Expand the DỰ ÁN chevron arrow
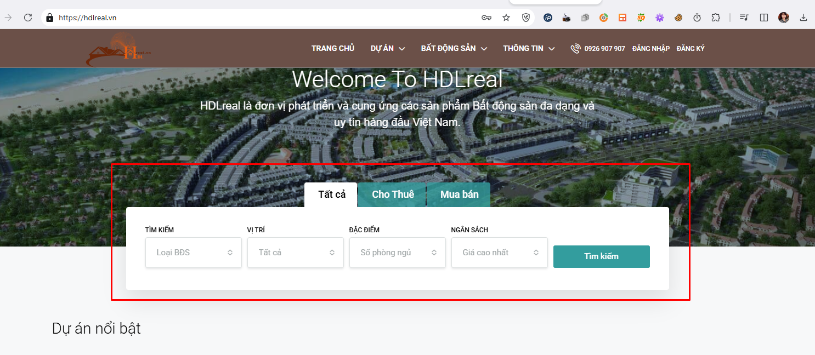The image size is (815, 355). (x=402, y=49)
